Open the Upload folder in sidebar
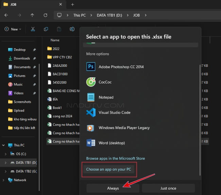This screenshot has width=221, height=195. point(19,111)
